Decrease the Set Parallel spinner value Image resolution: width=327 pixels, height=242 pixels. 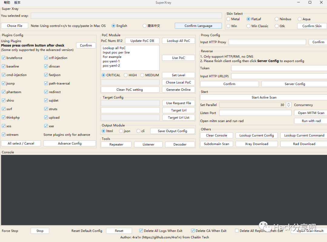289,106
